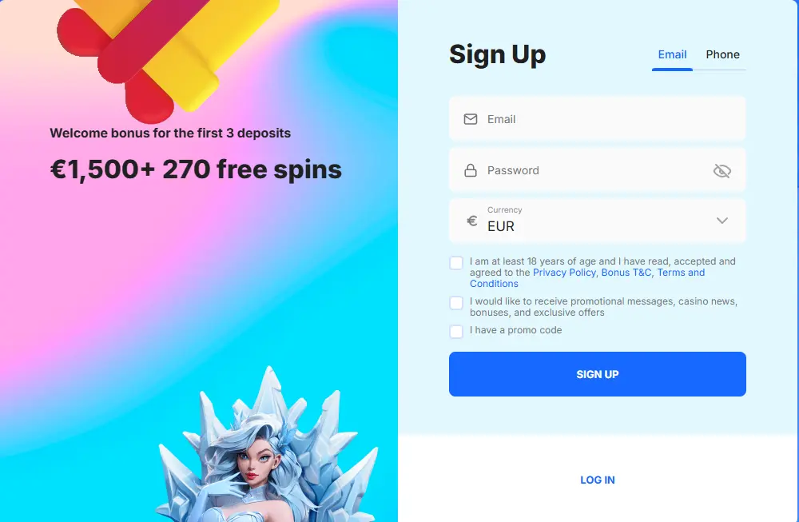
Task: Open the Bonus T&C link
Action: coord(626,273)
